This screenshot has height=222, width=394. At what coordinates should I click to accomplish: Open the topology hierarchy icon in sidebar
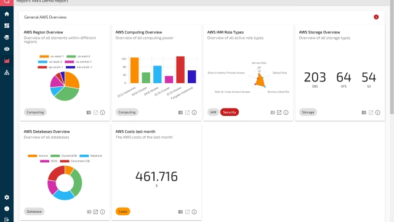[x=7, y=73]
